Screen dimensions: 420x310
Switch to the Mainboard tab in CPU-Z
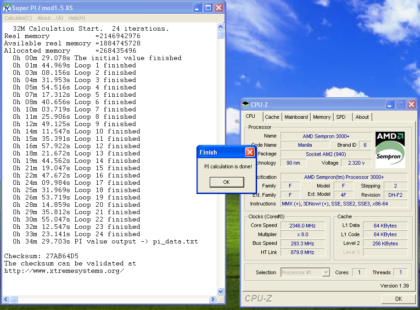pyautogui.click(x=296, y=117)
